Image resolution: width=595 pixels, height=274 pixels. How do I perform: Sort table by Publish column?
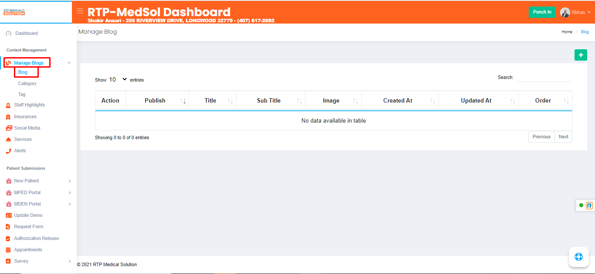coord(157,101)
